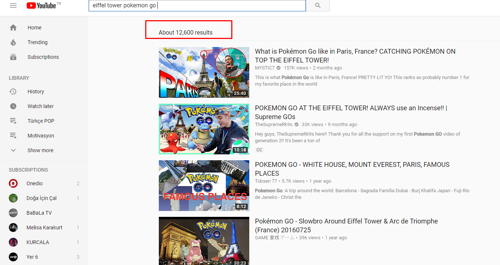Click the '33K views' text
The width and height of the screenshot is (500, 265).
click(312, 125)
